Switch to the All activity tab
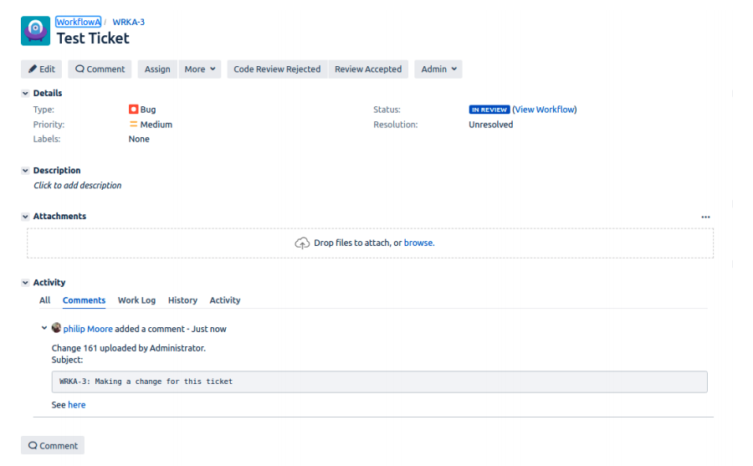This screenshot has height=466, width=753. [44, 300]
